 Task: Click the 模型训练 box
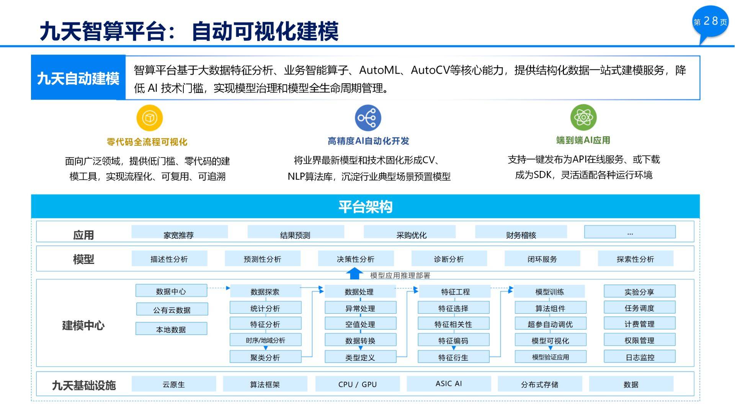pyautogui.click(x=550, y=291)
